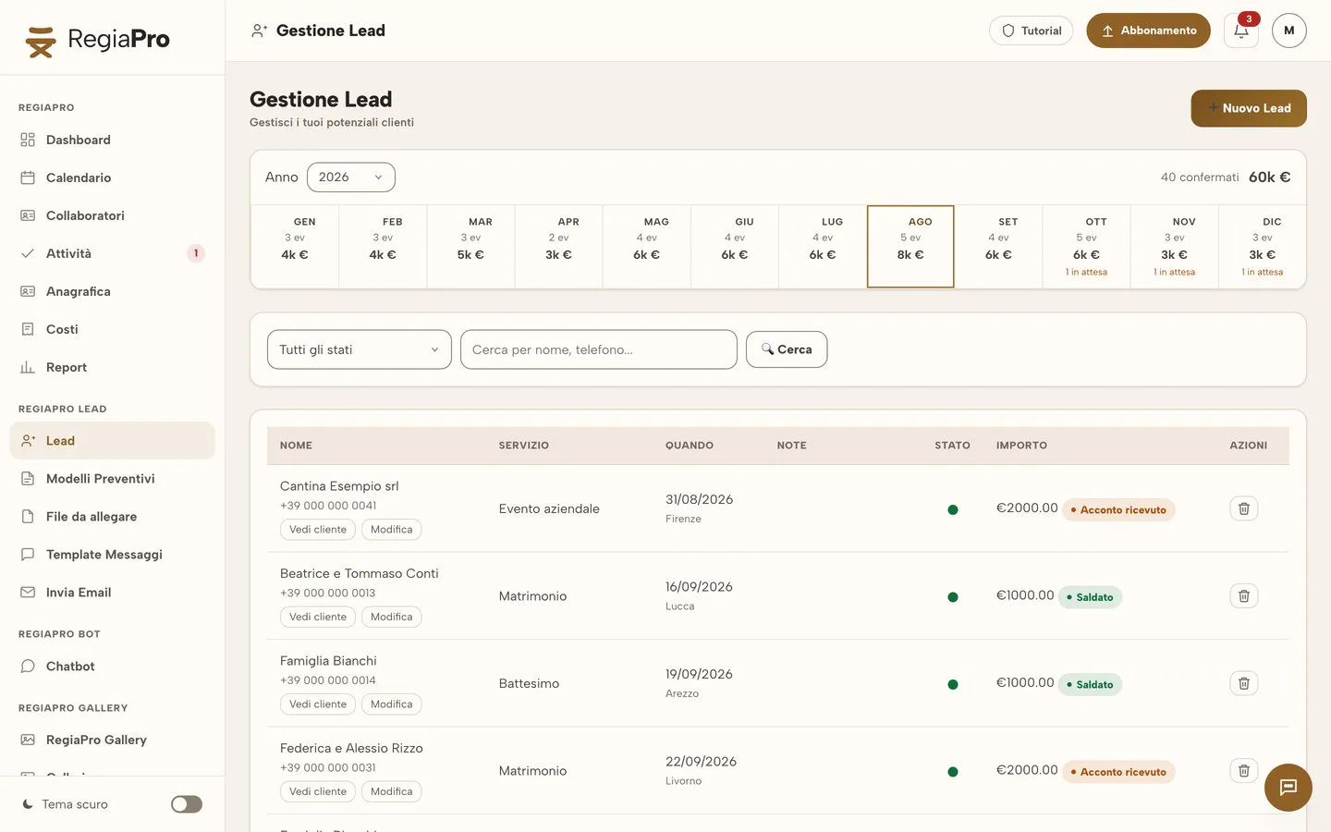Delete the Beatrice e Tommaso Conti lead
The image size is (1331, 832).
1244,596
